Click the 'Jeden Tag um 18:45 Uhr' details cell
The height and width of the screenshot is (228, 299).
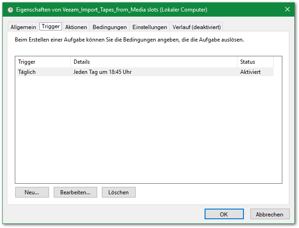(x=102, y=72)
